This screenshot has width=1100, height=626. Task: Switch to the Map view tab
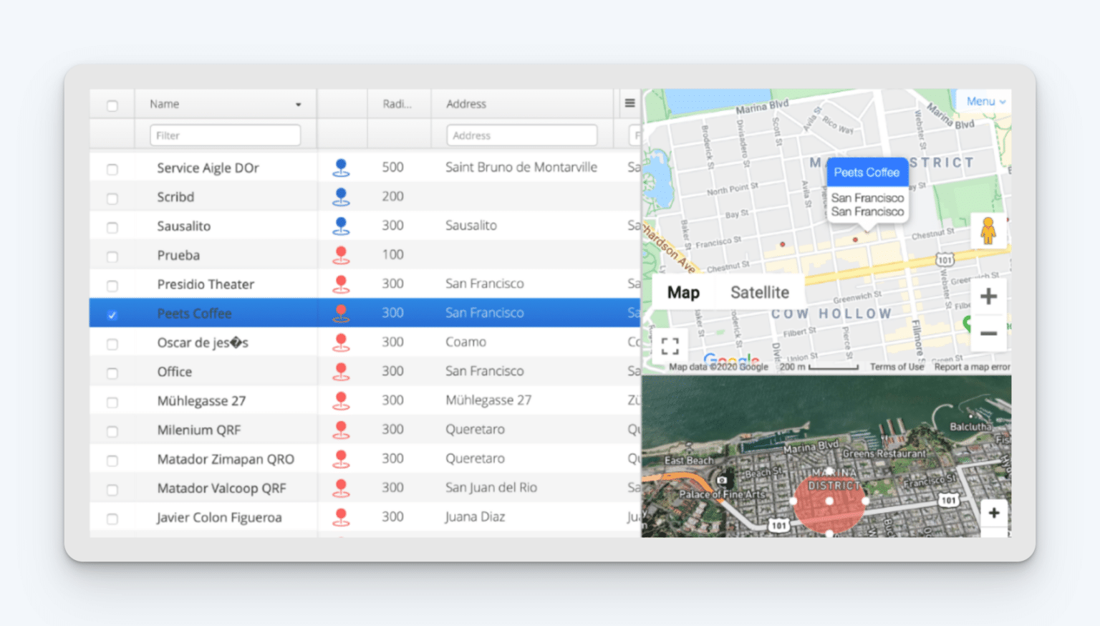point(682,292)
